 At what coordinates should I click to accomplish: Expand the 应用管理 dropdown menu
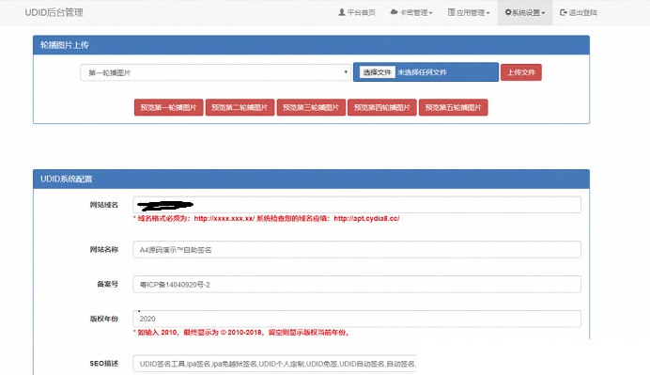point(469,12)
